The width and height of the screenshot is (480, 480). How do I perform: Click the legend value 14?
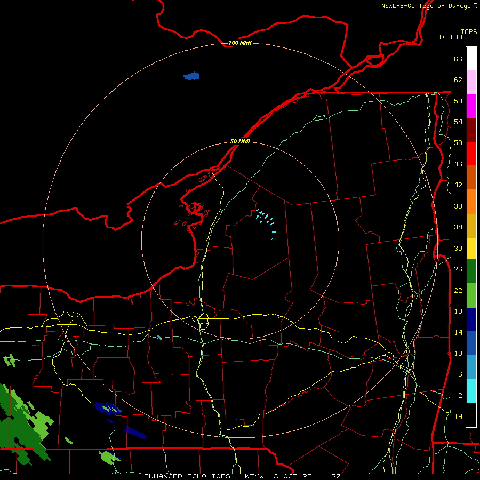click(458, 332)
